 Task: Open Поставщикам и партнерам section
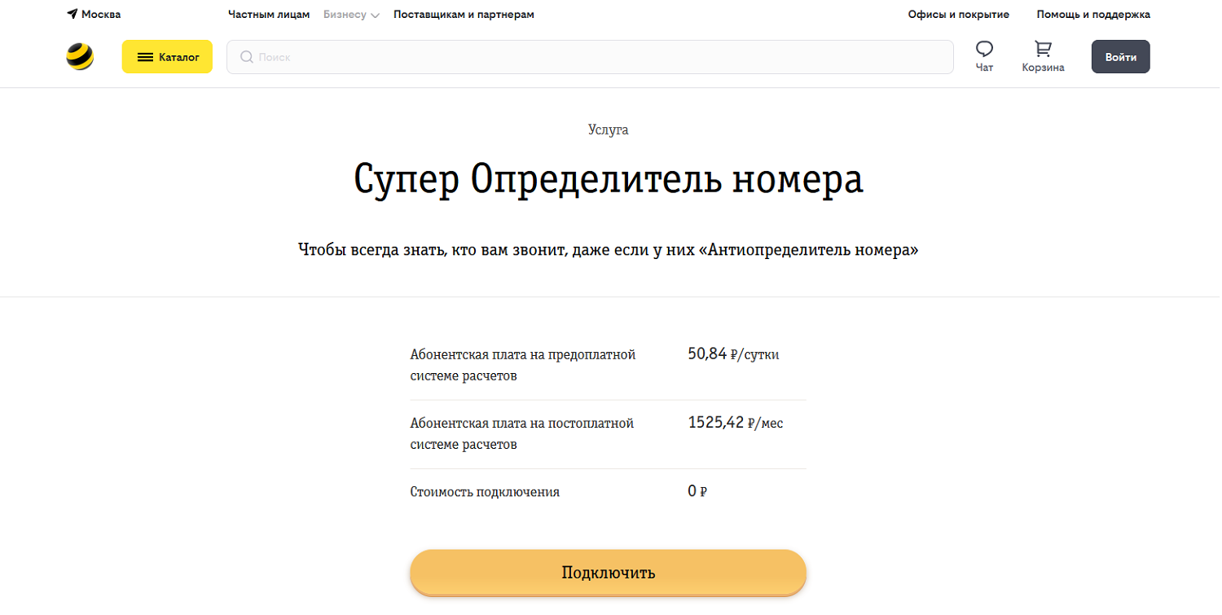tap(464, 15)
